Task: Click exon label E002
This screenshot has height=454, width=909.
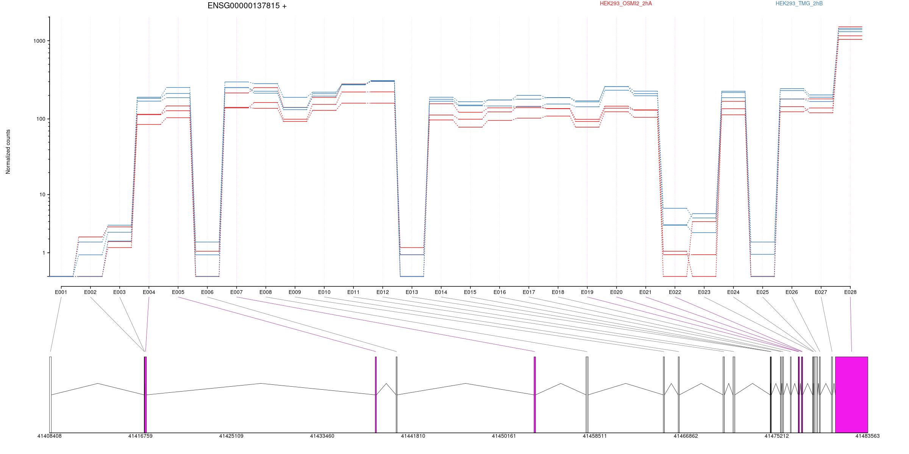Action: [x=90, y=292]
